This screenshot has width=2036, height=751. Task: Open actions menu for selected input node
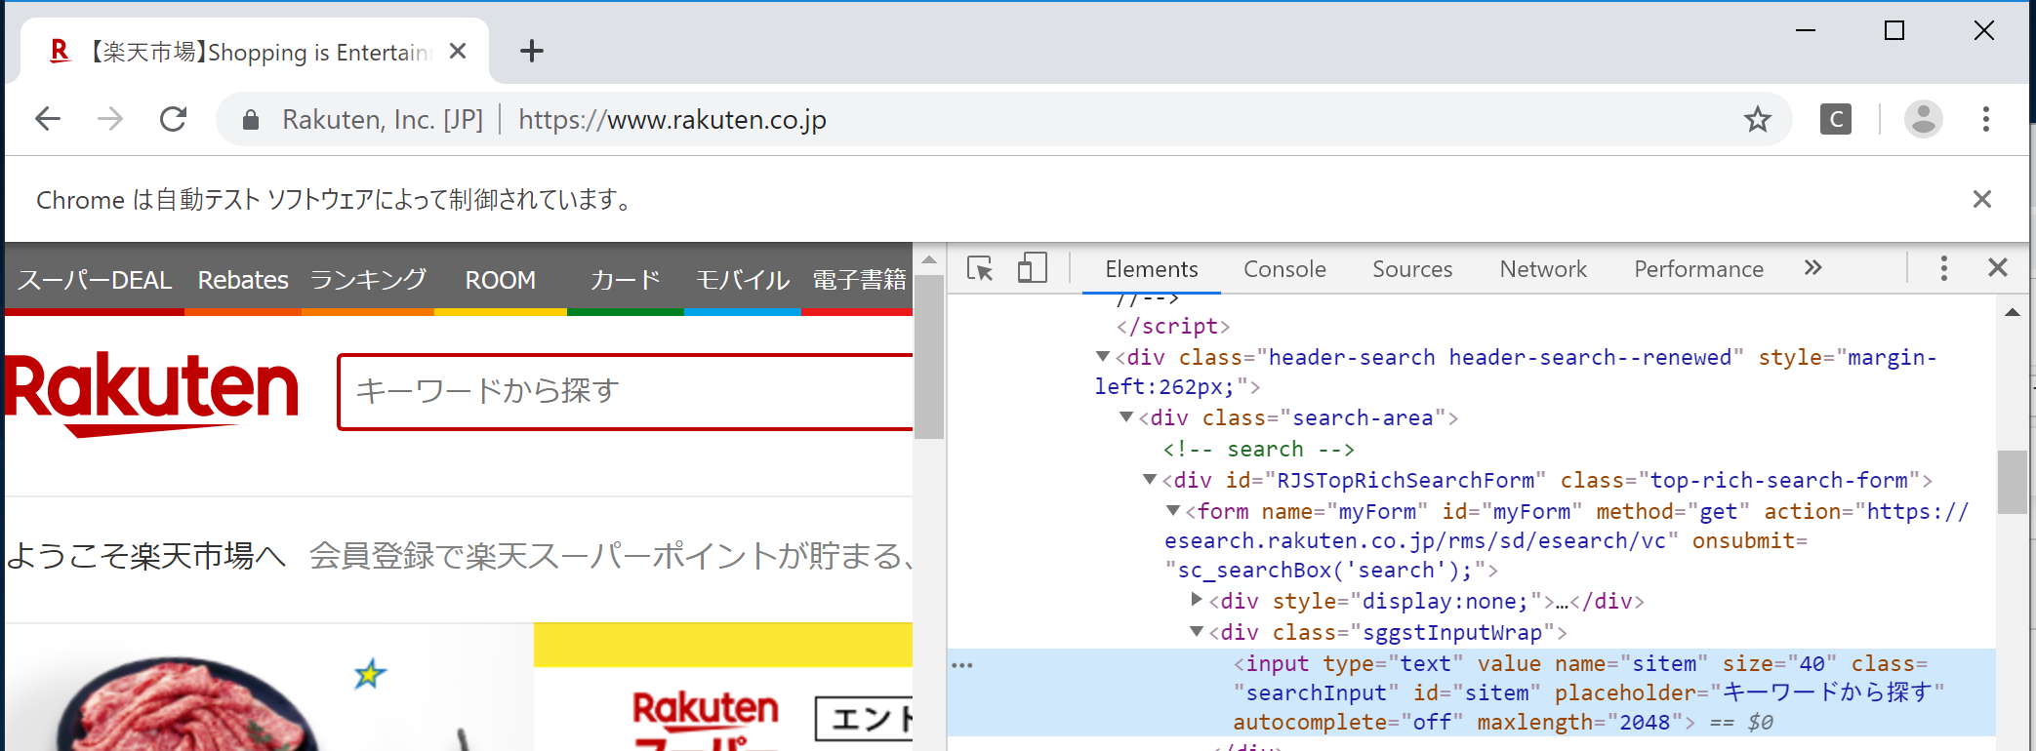click(962, 665)
